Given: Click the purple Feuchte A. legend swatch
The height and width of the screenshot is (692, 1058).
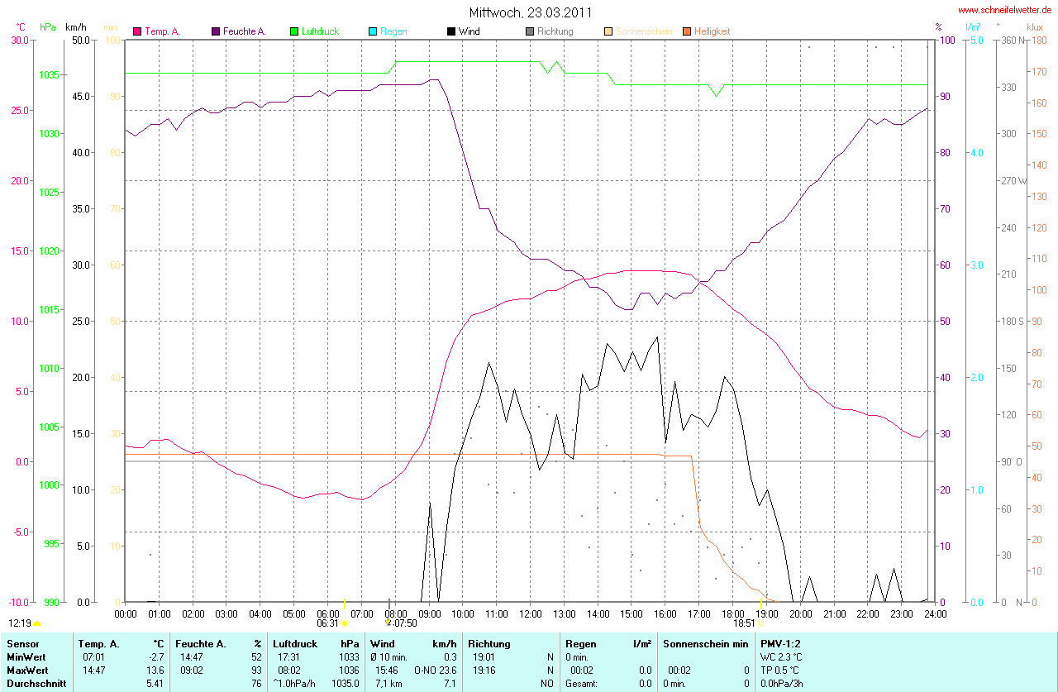Looking at the screenshot, I should (216, 31).
